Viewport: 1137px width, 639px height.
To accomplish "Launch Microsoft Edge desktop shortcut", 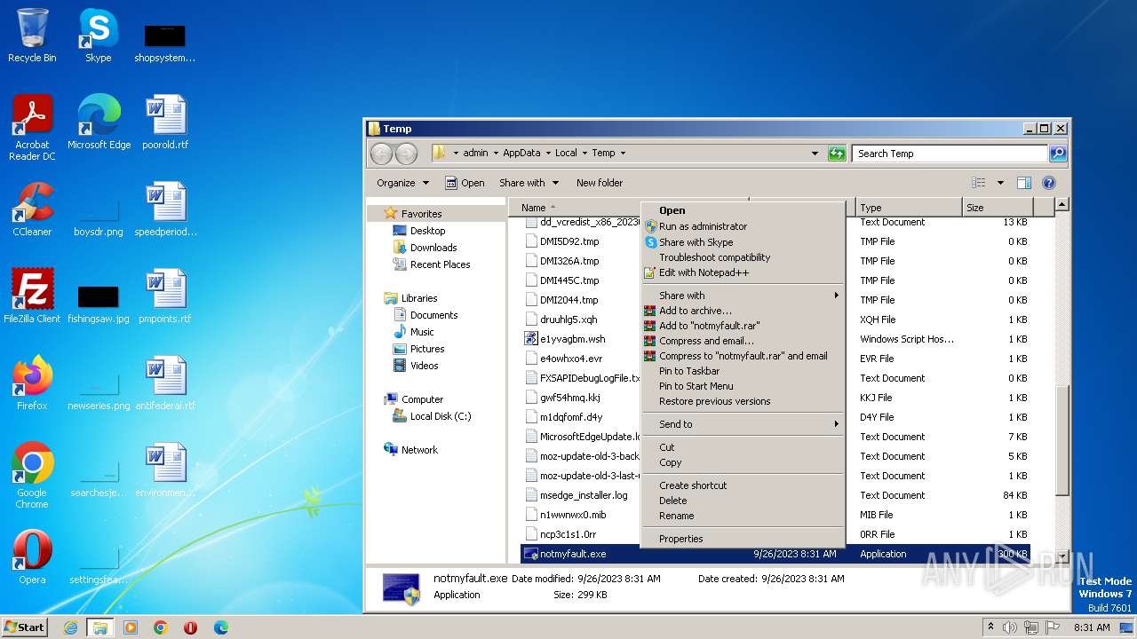I will [x=99, y=122].
